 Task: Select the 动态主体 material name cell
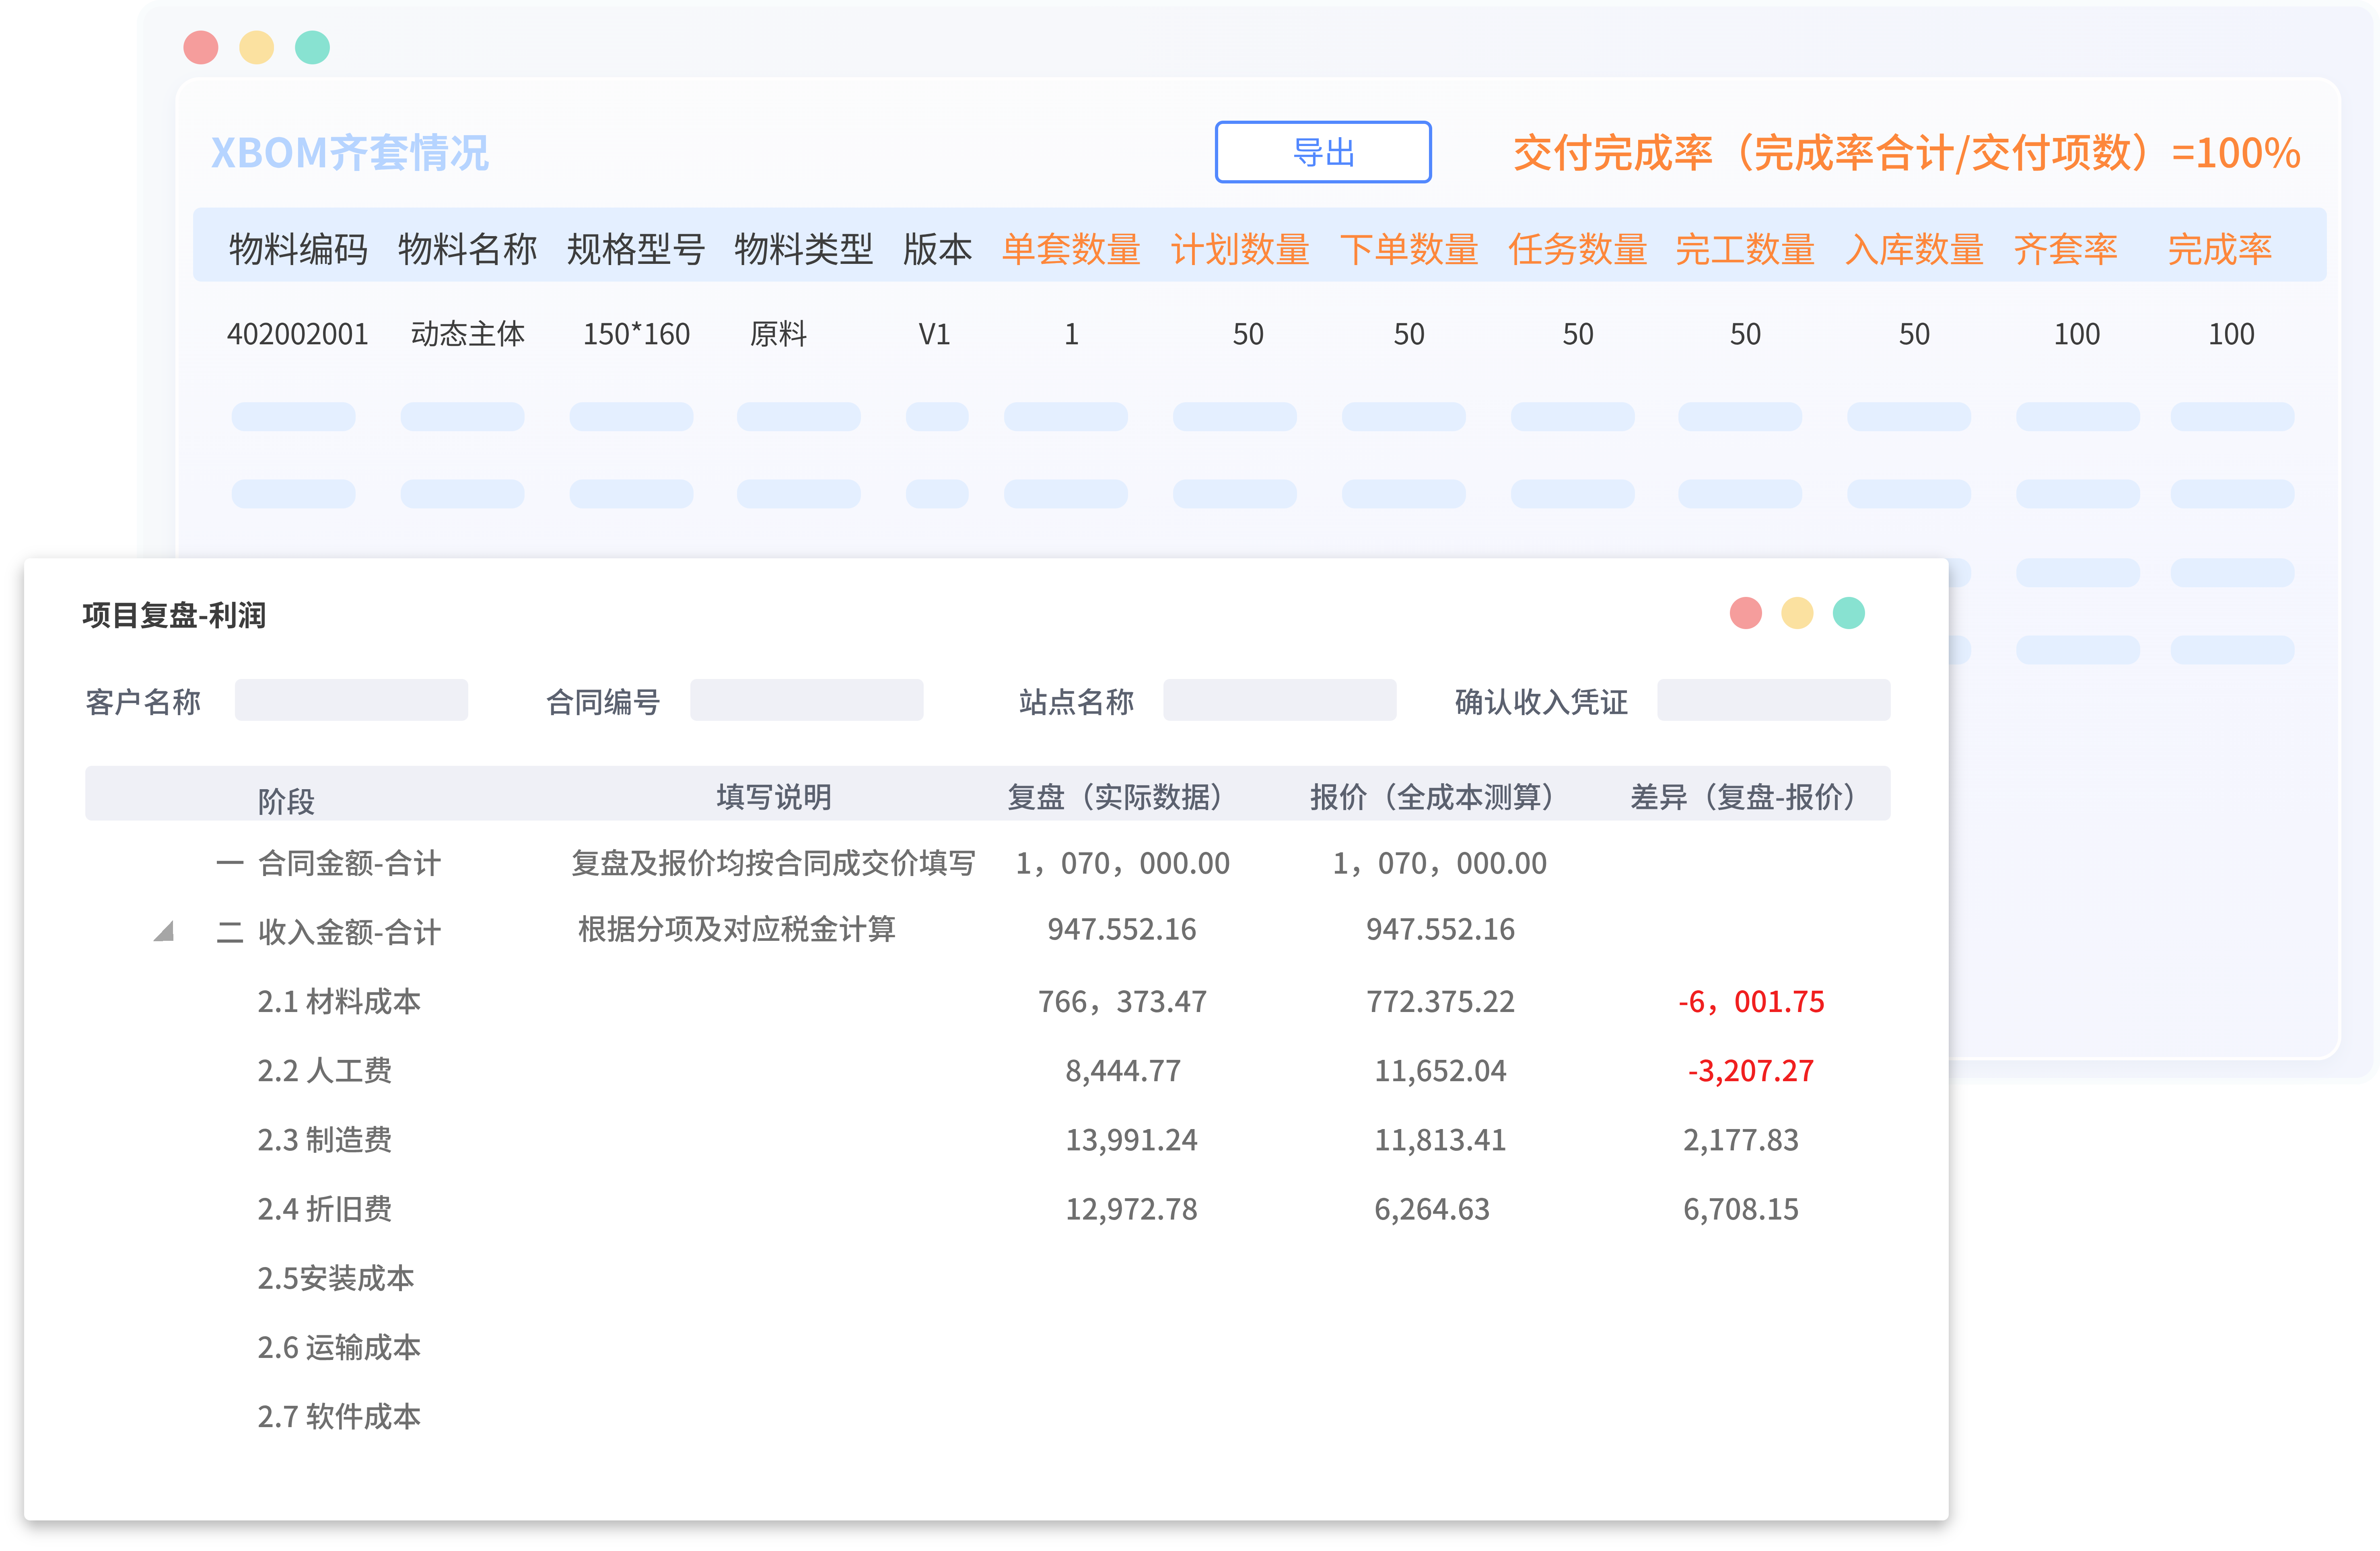click(468, 334)
